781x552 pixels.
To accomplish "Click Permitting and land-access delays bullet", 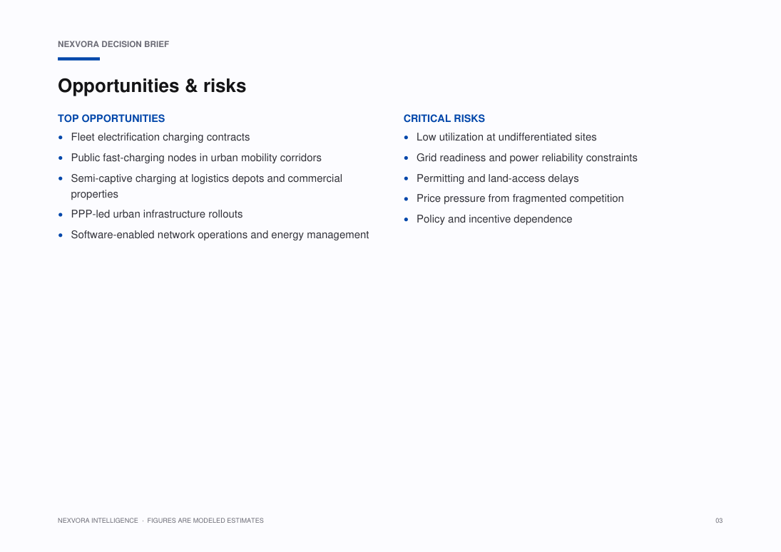I will pyautogui.click(x=498, y=178).
